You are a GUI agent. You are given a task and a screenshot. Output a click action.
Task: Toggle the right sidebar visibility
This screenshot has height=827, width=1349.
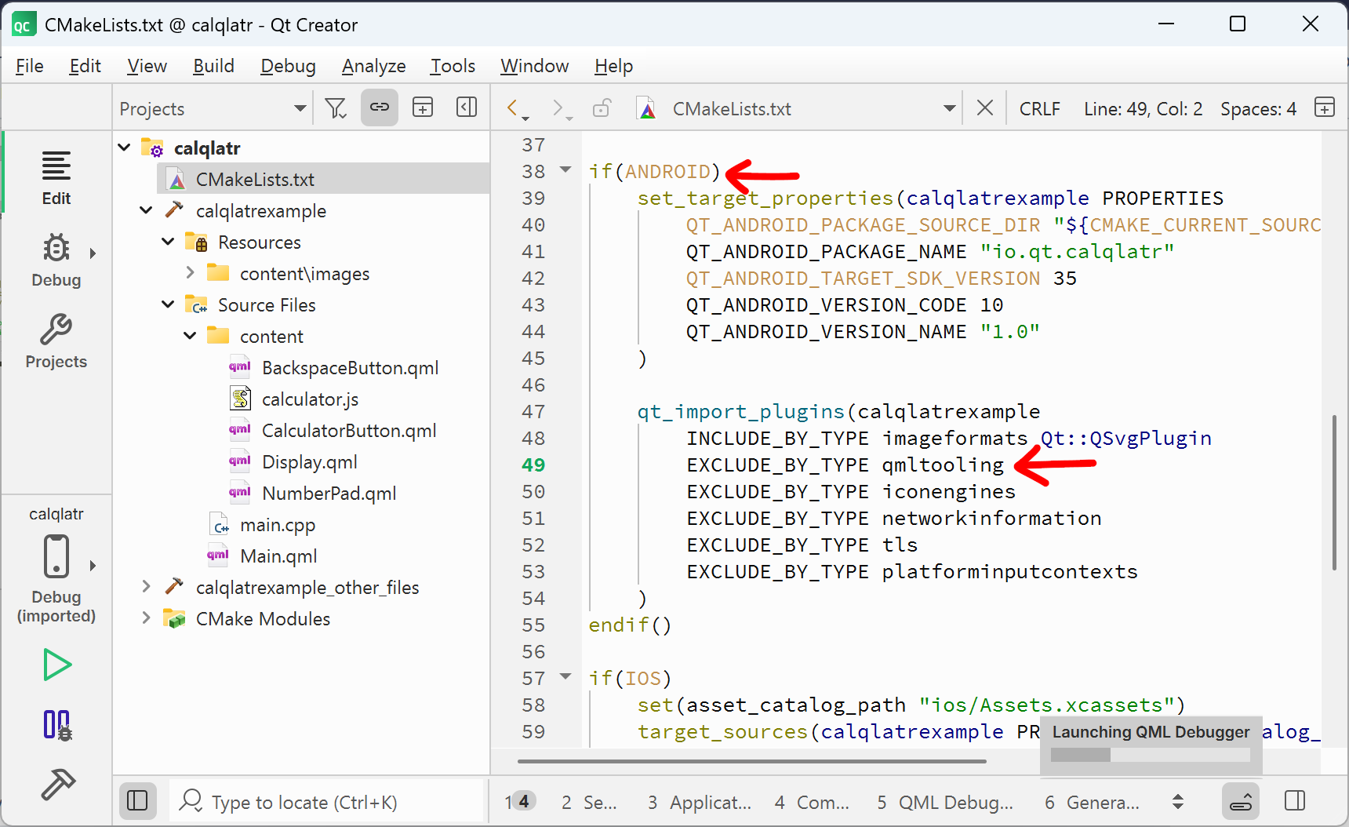click(1295, 800)
